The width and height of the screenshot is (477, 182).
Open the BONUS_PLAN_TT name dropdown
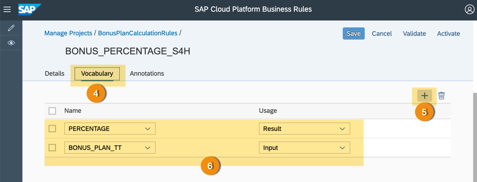tap(110, 148)
